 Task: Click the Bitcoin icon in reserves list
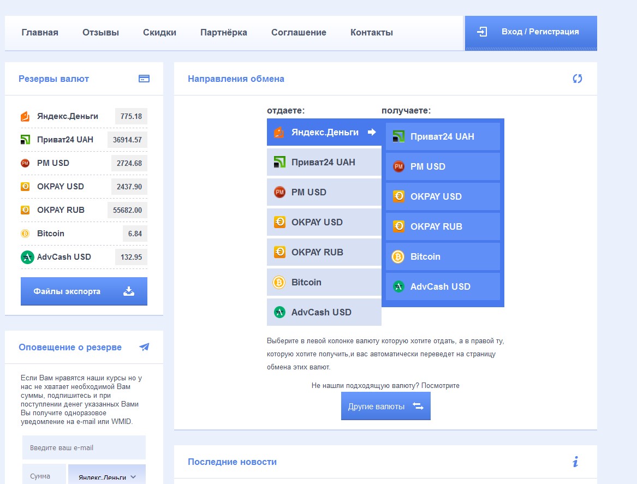click(25, 234)
